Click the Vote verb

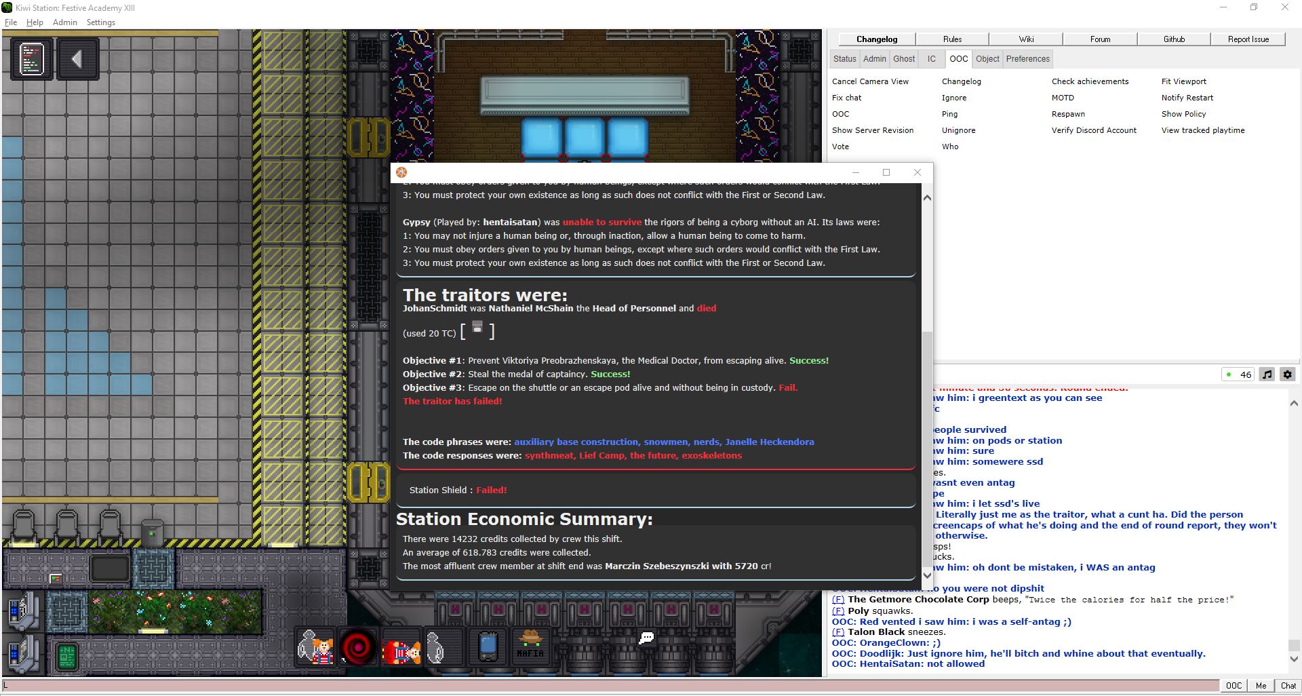pos(840,147)
